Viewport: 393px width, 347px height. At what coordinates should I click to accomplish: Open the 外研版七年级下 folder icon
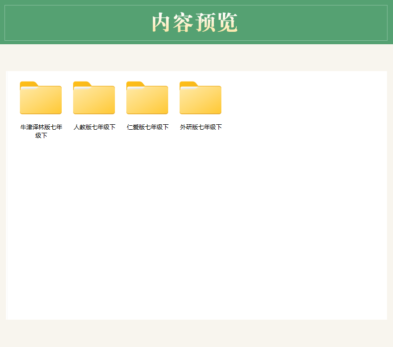(x=200, y=98)
